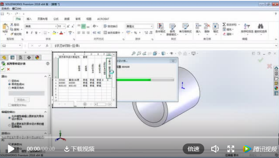Collapse the Options section chevron

(x=46, y=133)
